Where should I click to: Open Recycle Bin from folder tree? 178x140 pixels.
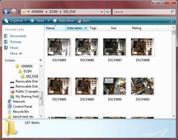(18, 111)
